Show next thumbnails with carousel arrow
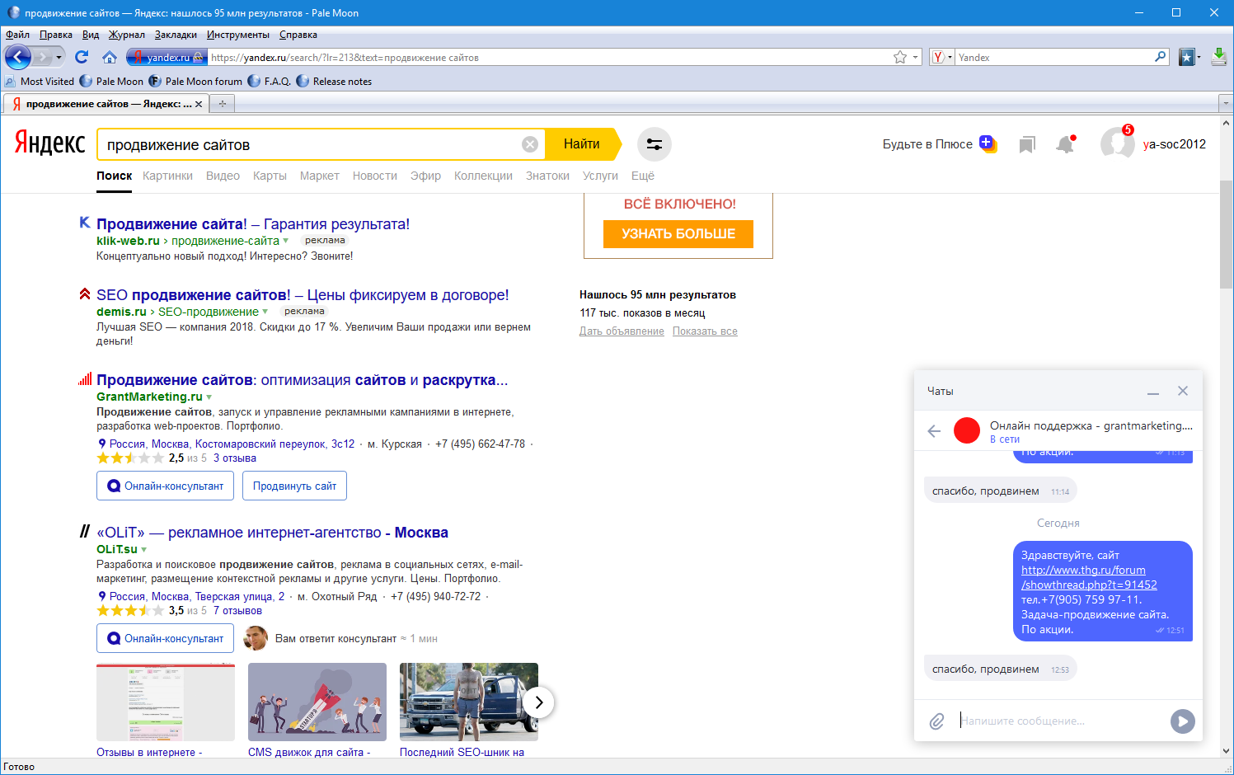 click(x=538, y=702)
